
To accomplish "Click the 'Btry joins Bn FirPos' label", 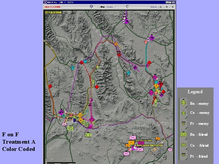I will (148, 145).
